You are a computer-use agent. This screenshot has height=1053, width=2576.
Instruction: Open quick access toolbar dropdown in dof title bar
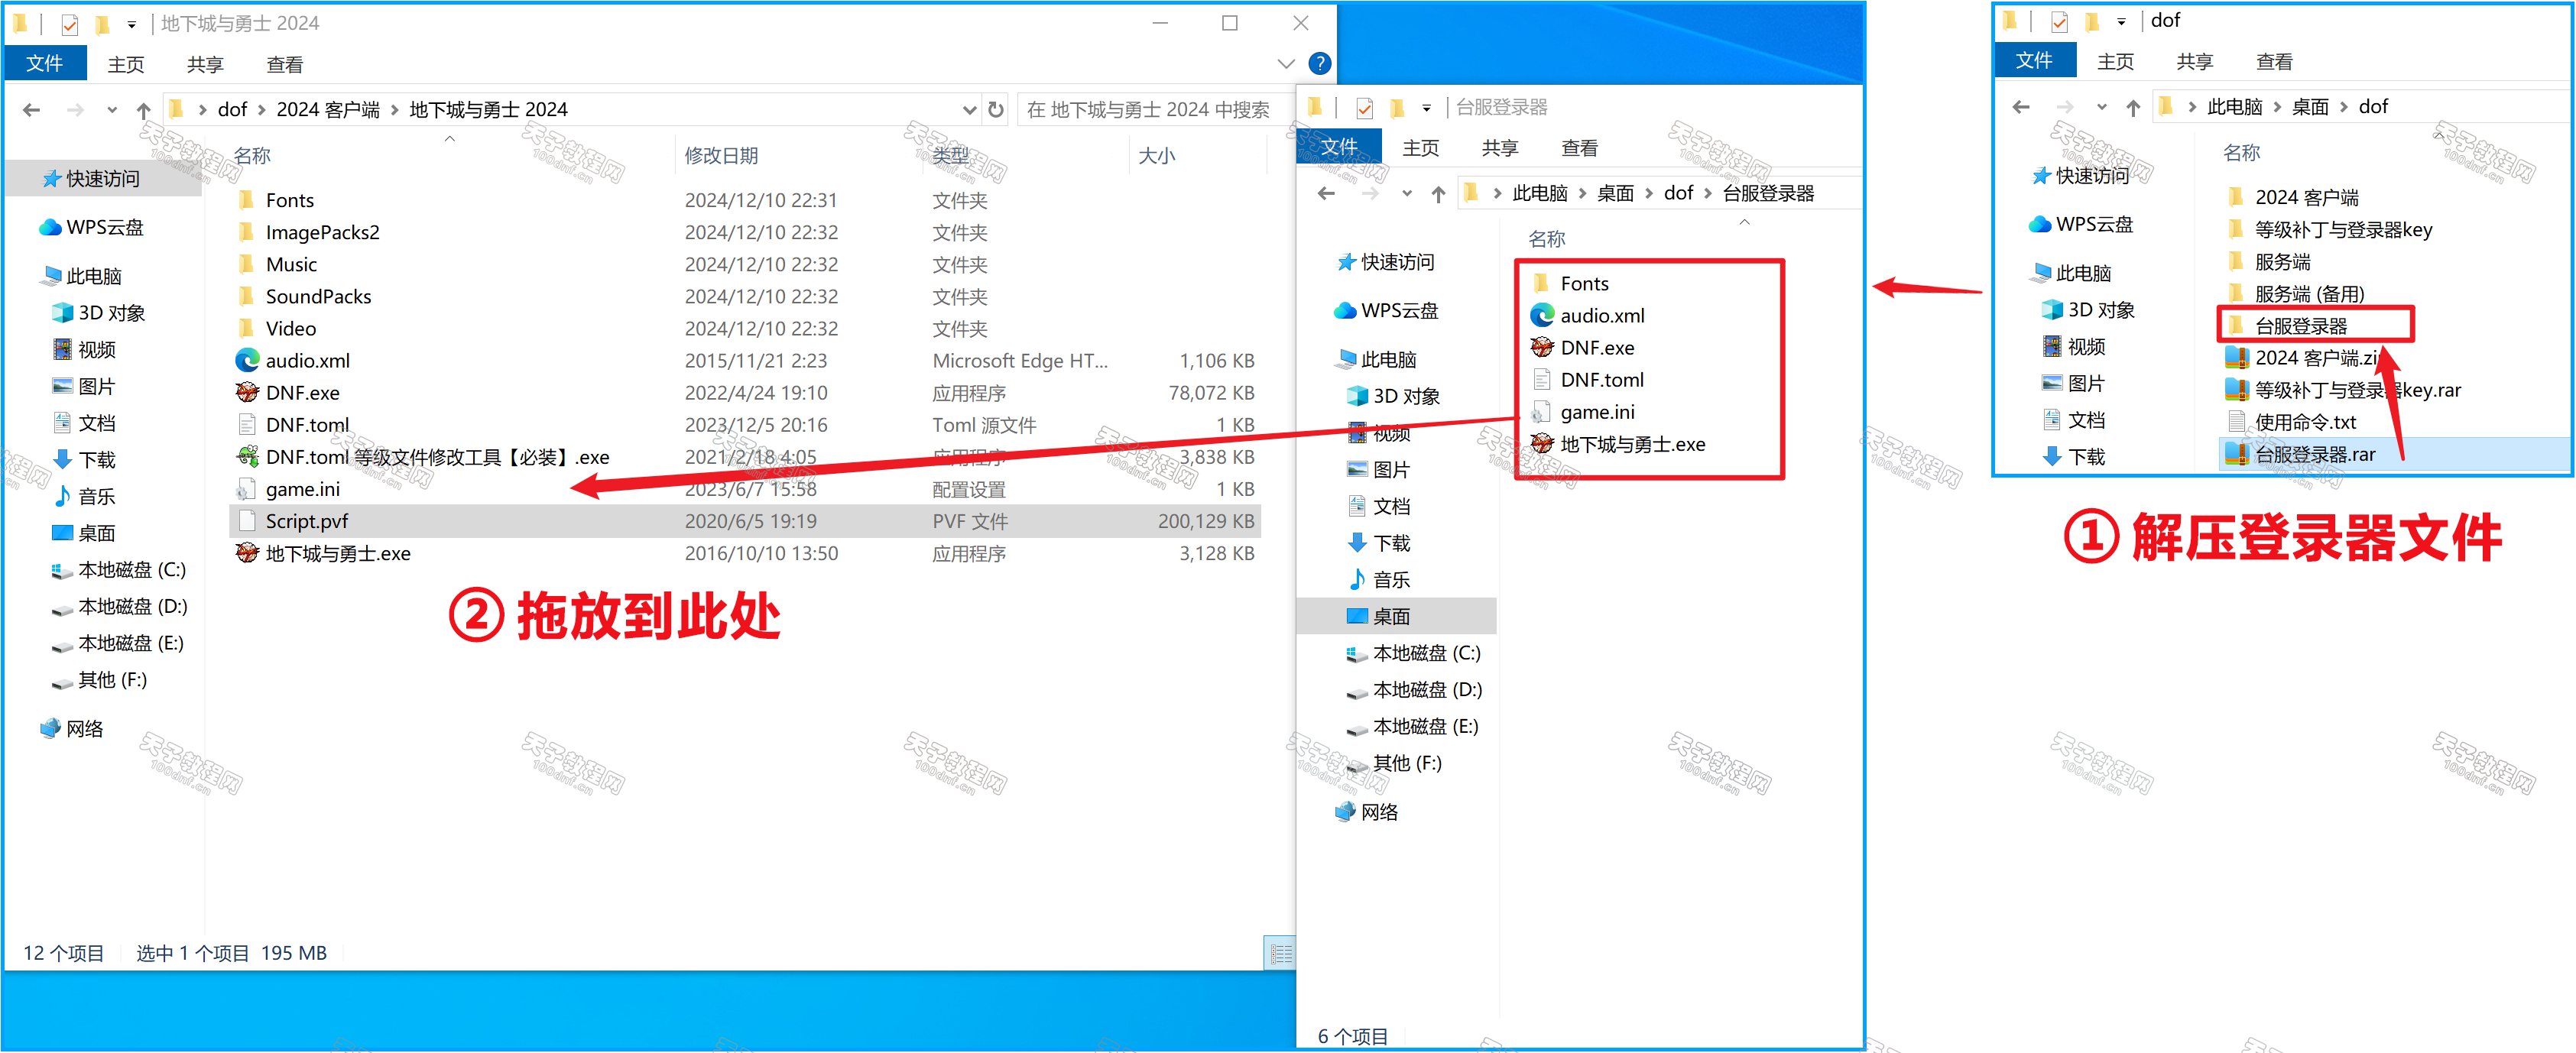pos(2122,21)
